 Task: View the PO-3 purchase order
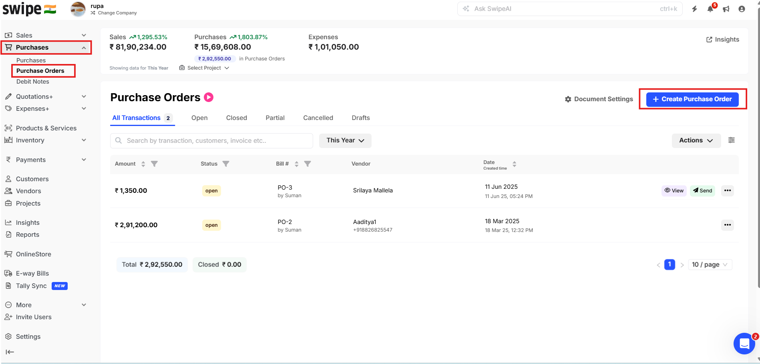coord(674,190)
